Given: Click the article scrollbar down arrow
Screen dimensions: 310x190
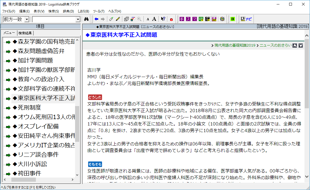Looking at the screenshot, I should (x=307, y=177).
